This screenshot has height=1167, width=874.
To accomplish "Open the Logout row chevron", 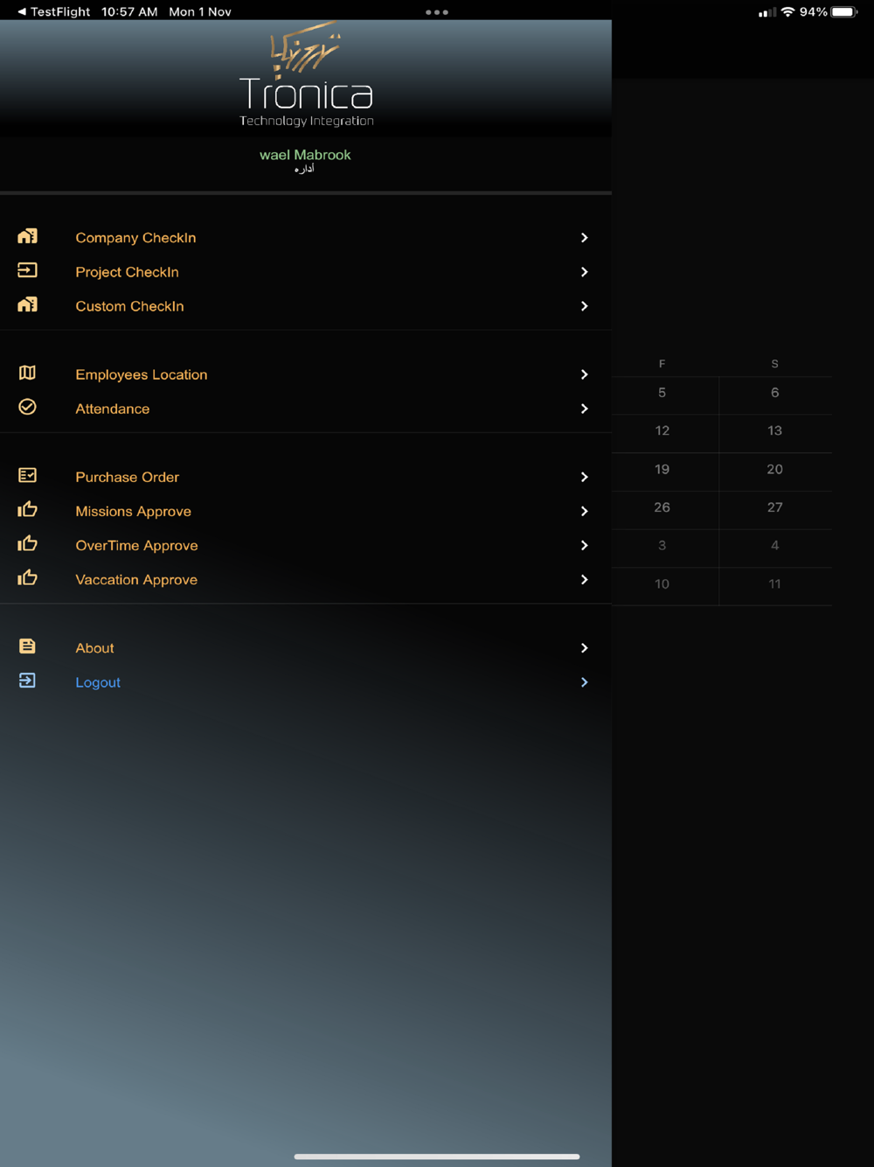I will [585, 682].
